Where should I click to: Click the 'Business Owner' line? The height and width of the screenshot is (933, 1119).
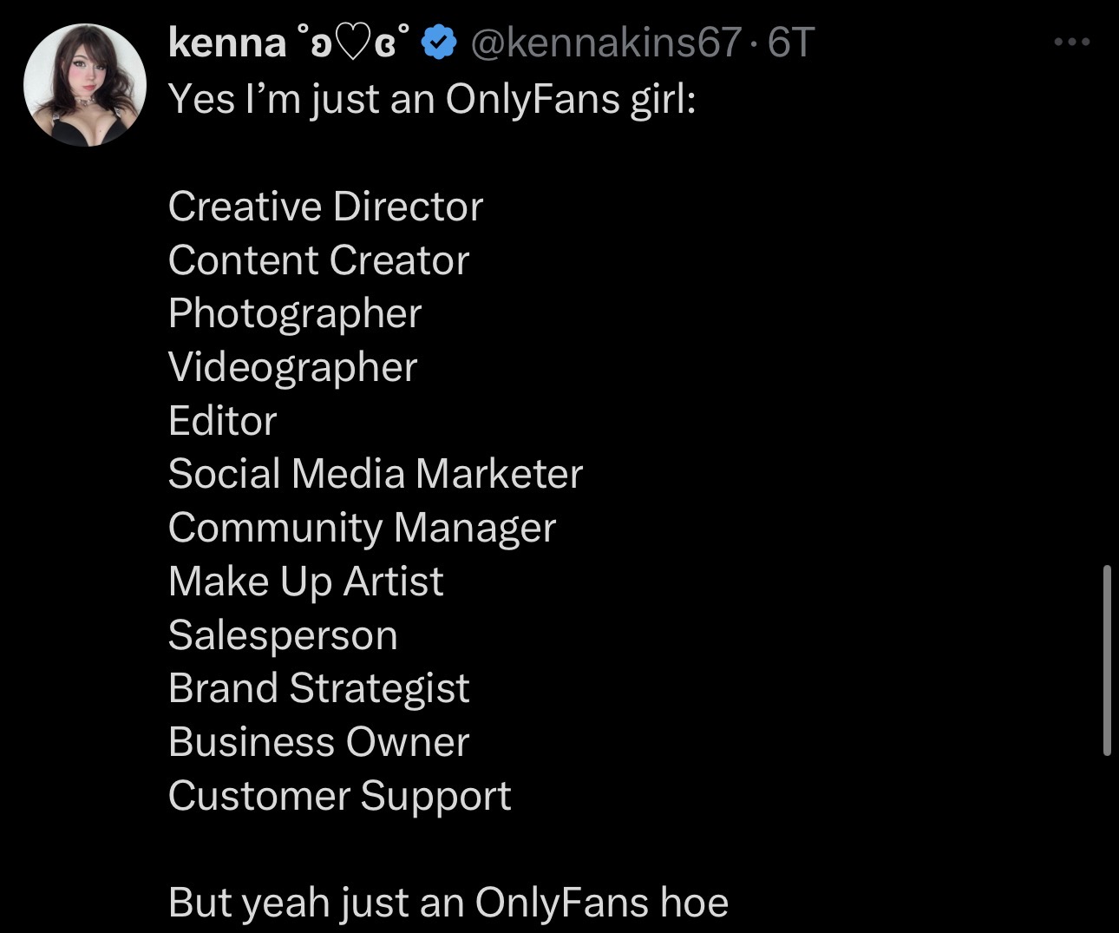[x=318, y=742]
